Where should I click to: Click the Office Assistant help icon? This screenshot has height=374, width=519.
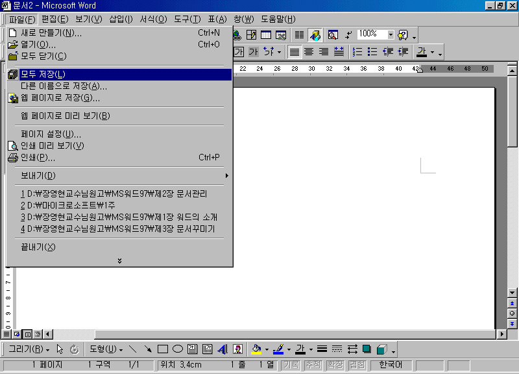coord(402,35)
